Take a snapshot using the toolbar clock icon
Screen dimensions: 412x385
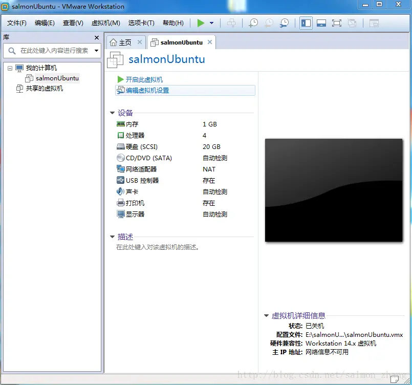pyautogui.click(x=253, y=23)
